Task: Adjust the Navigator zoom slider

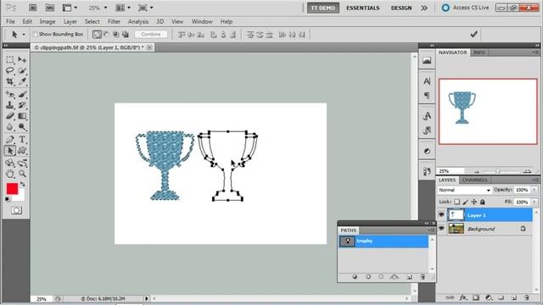Action: [498, 171]
